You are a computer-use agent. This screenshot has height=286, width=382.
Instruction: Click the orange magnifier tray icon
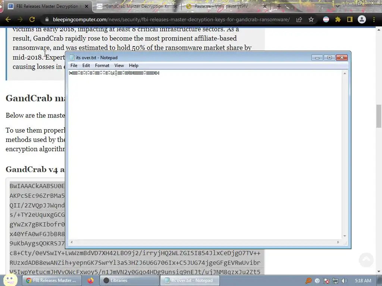click(x=309, y=281)
